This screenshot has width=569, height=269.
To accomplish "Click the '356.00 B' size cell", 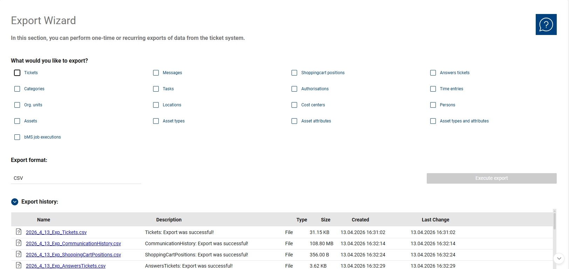I will 319,255.
